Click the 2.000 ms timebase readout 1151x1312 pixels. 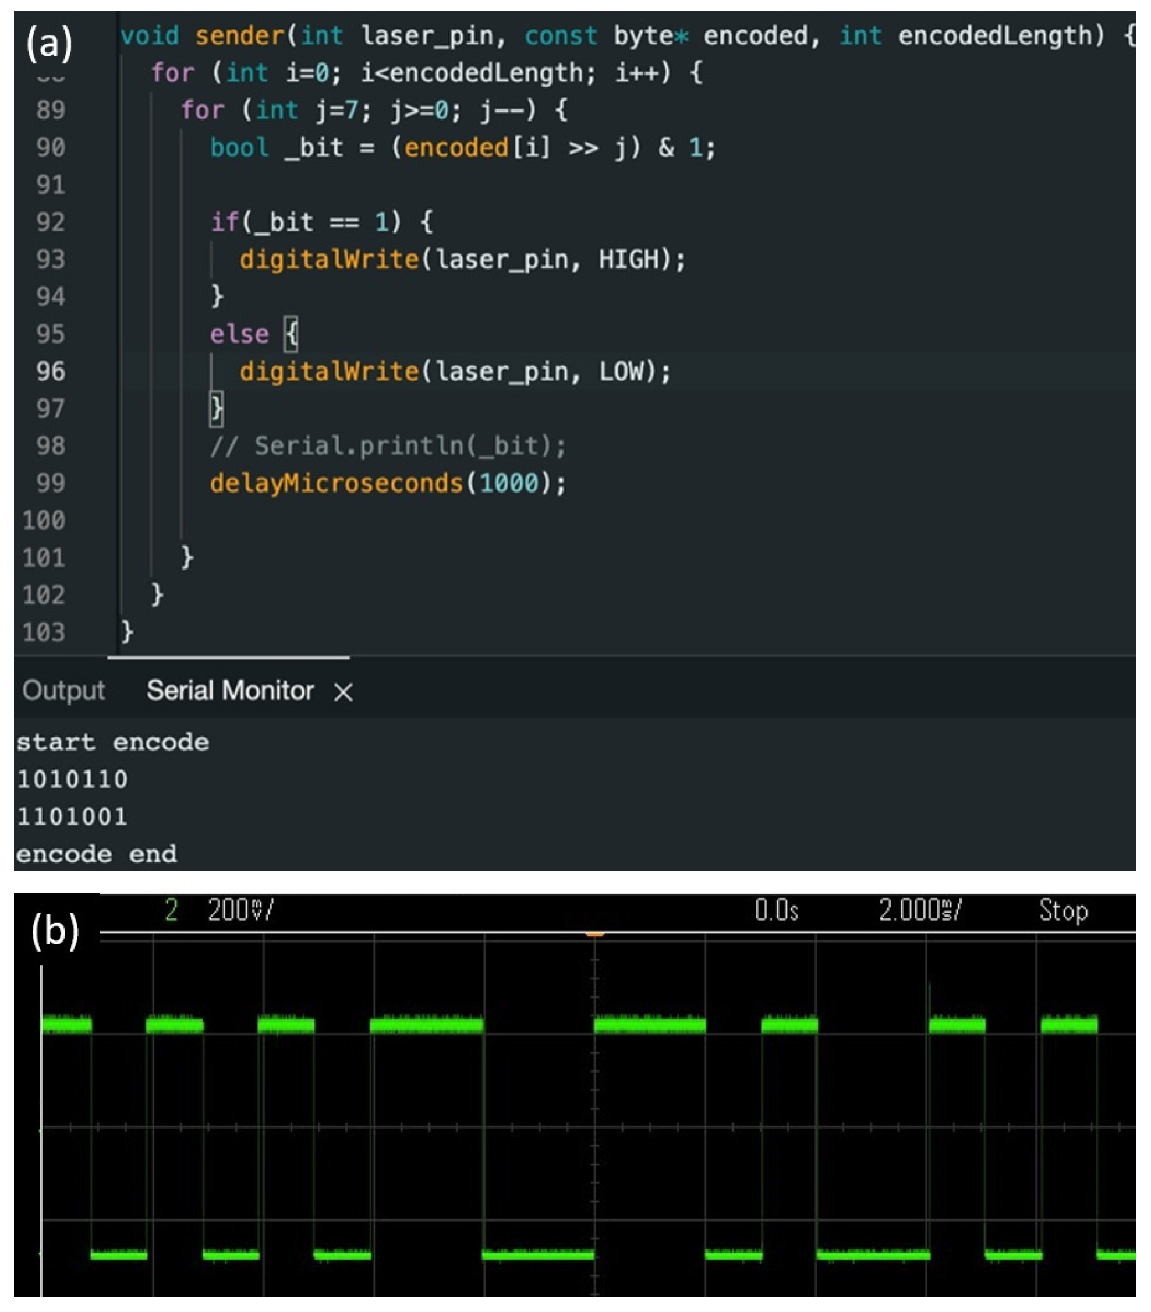coord(919,910)
